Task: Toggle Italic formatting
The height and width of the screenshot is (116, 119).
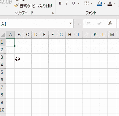Action: [67, 3]
